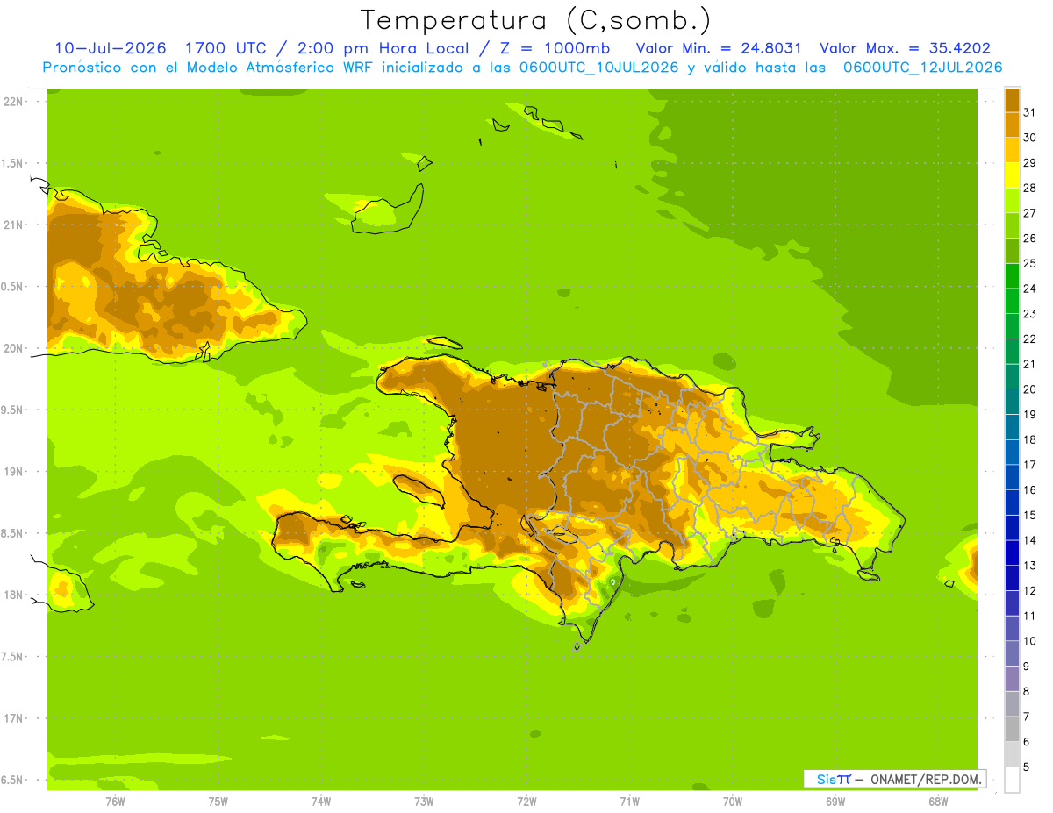The width and height of the screenshot is (1053, 813).
Task: Click the '1700 UTC' time label
Action: click(x=226, y=48)
